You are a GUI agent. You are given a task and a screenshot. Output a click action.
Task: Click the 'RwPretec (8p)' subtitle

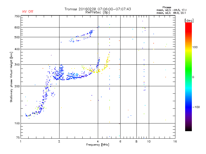[x=98, y=12]
